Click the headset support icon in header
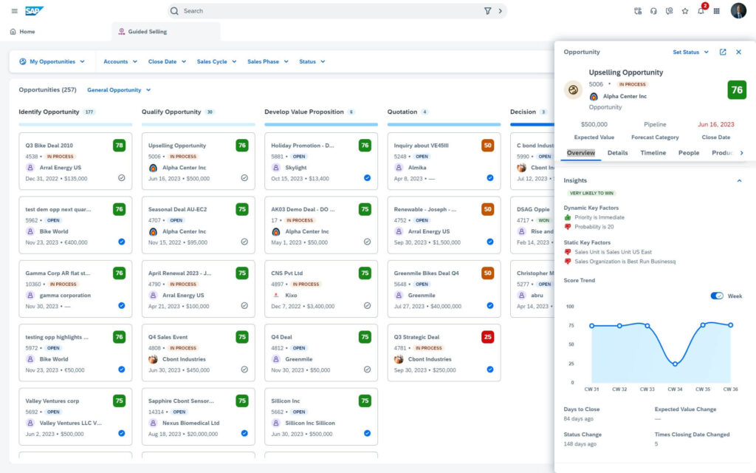Viewport: 756px width, 473px height. [x=653, y=10]
